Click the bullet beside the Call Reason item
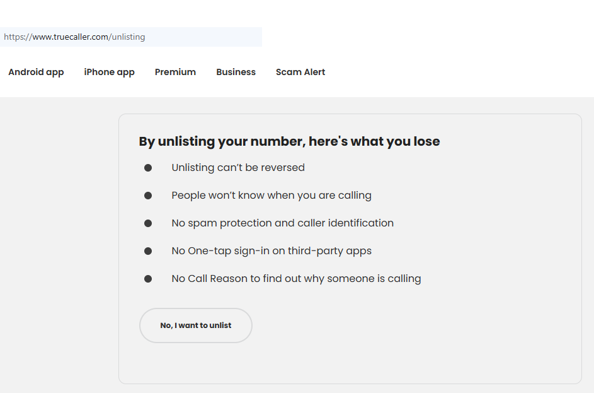The image size is (594, 393). pos(148,279)
